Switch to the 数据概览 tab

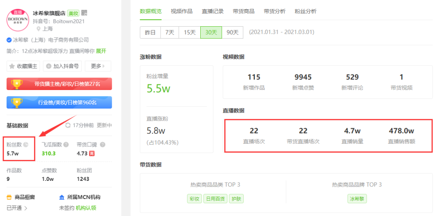(x=151, y=11)
